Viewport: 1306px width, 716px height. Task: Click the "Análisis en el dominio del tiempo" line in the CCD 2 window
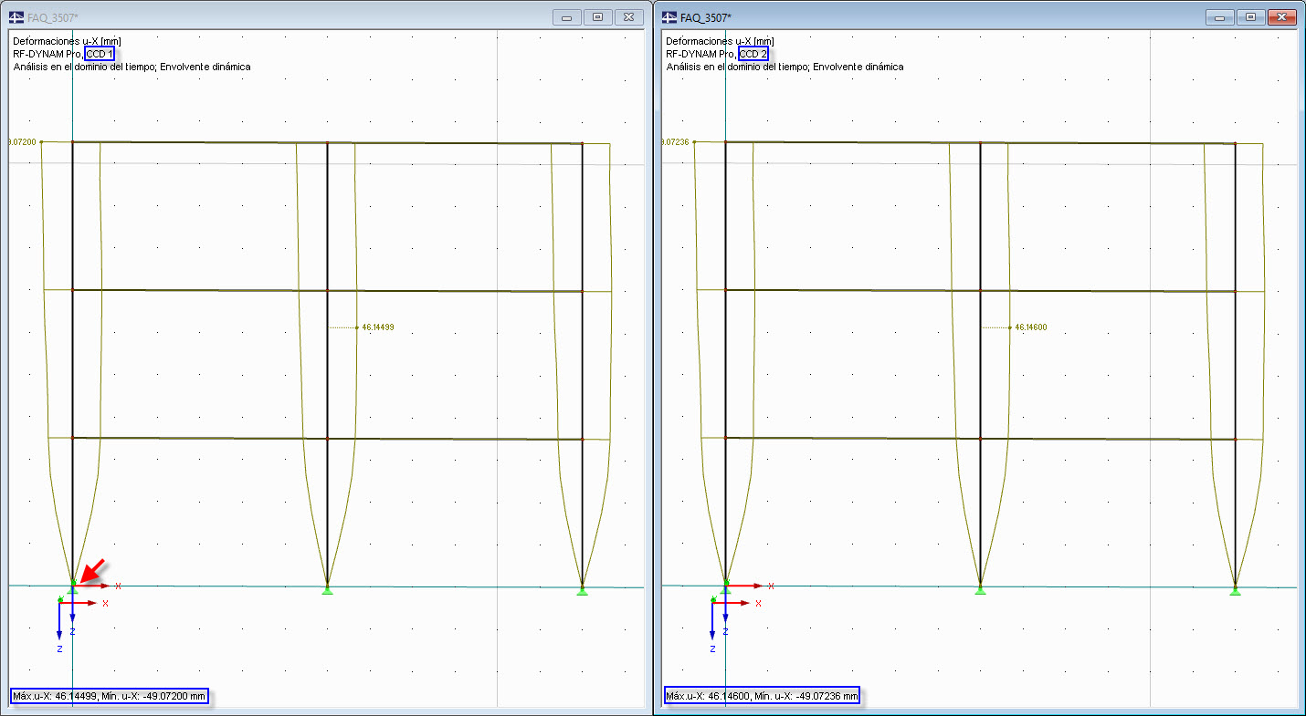tap(785, 67)
